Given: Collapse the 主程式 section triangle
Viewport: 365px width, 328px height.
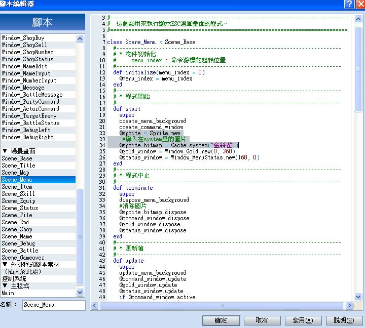Looking at the screenshot, I should tap(5, 285).
